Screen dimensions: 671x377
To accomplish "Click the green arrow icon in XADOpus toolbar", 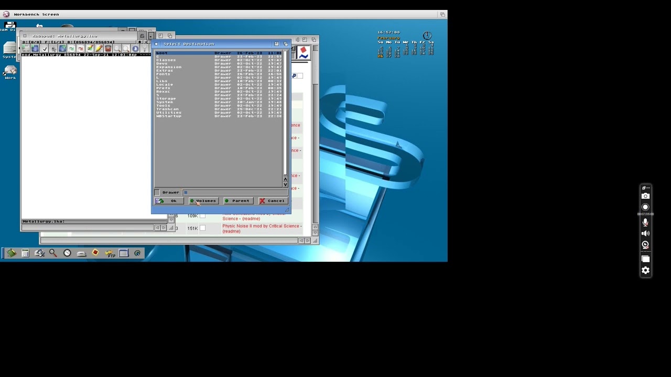I will (x=71, y=49).
